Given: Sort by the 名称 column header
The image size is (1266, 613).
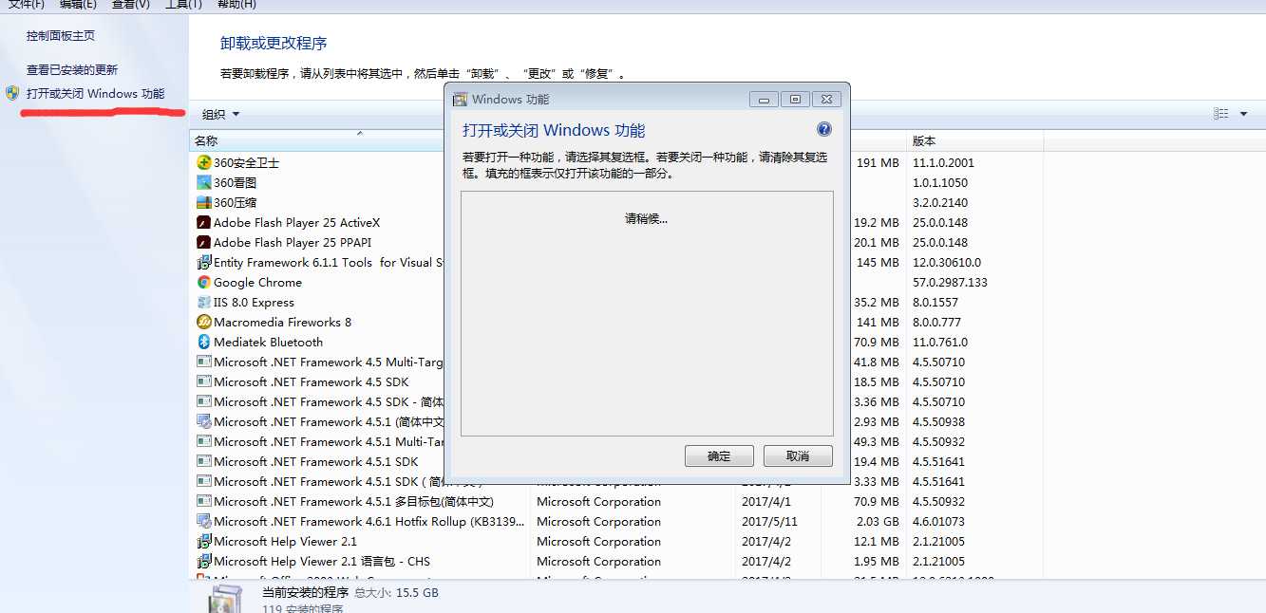Looking at the screenshot, I should [206, 141].
